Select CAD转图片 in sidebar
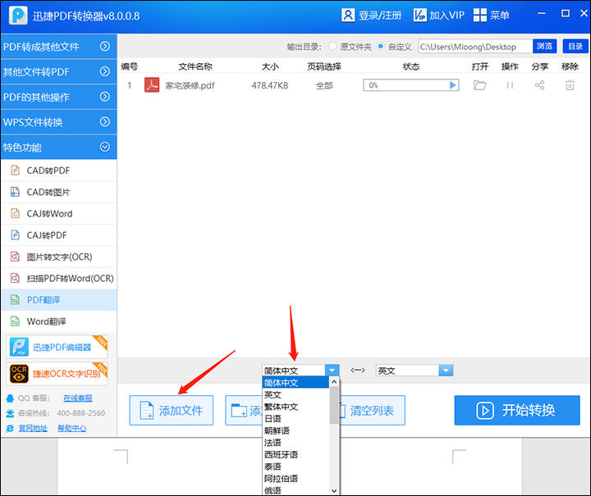Screen dimensions: 591x496 click(x=59, y=193)
